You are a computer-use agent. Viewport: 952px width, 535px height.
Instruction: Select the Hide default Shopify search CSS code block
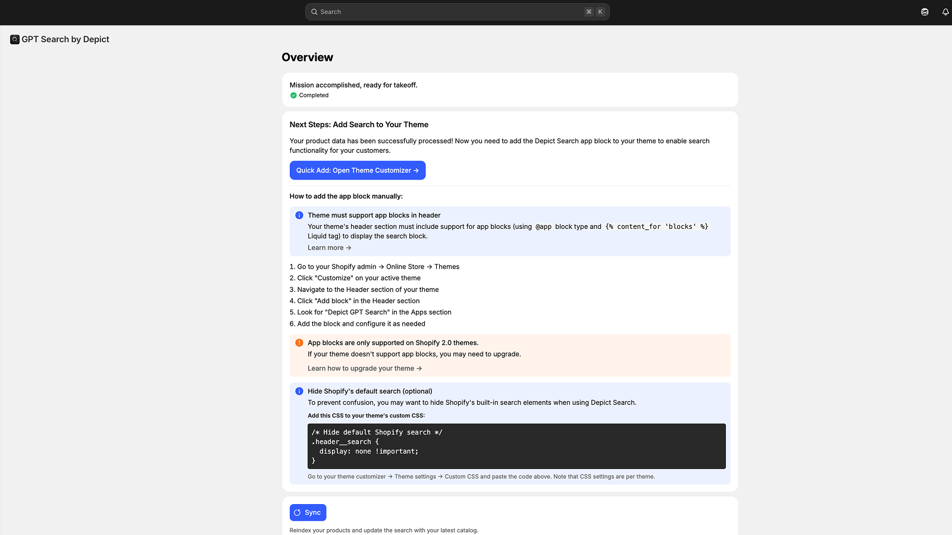click(x=516, y=446)
